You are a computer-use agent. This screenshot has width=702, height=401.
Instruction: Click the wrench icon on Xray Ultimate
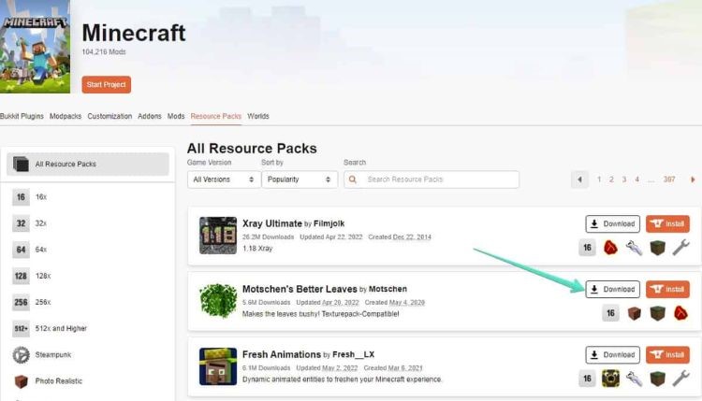point(681,248)
